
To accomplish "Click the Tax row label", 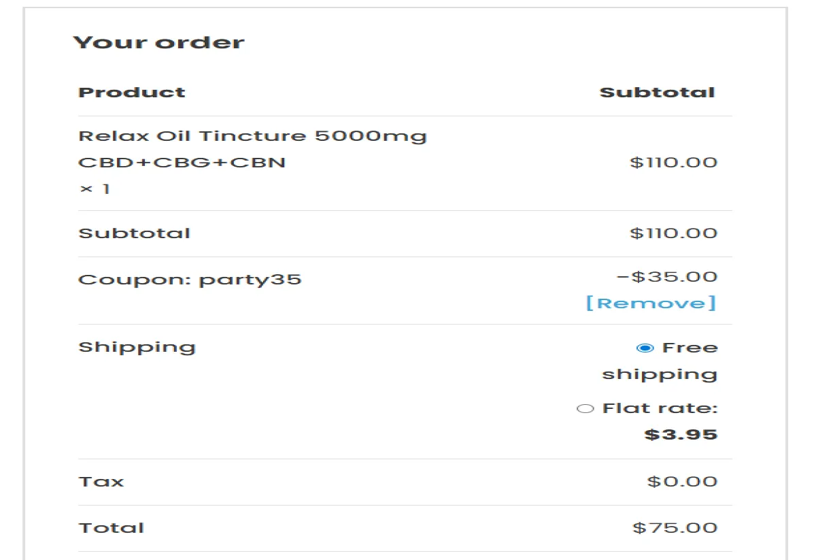I will coord(101,481).
